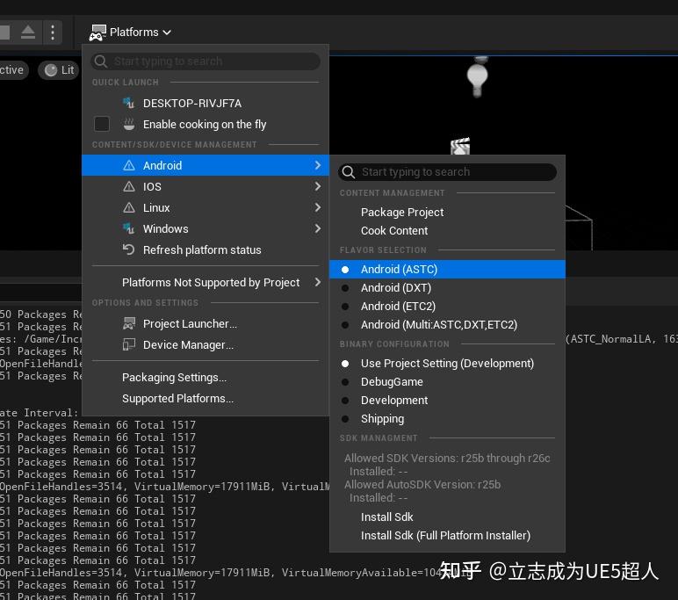
Task: Choose Refresh platform status
Action: tap(206, 249)
